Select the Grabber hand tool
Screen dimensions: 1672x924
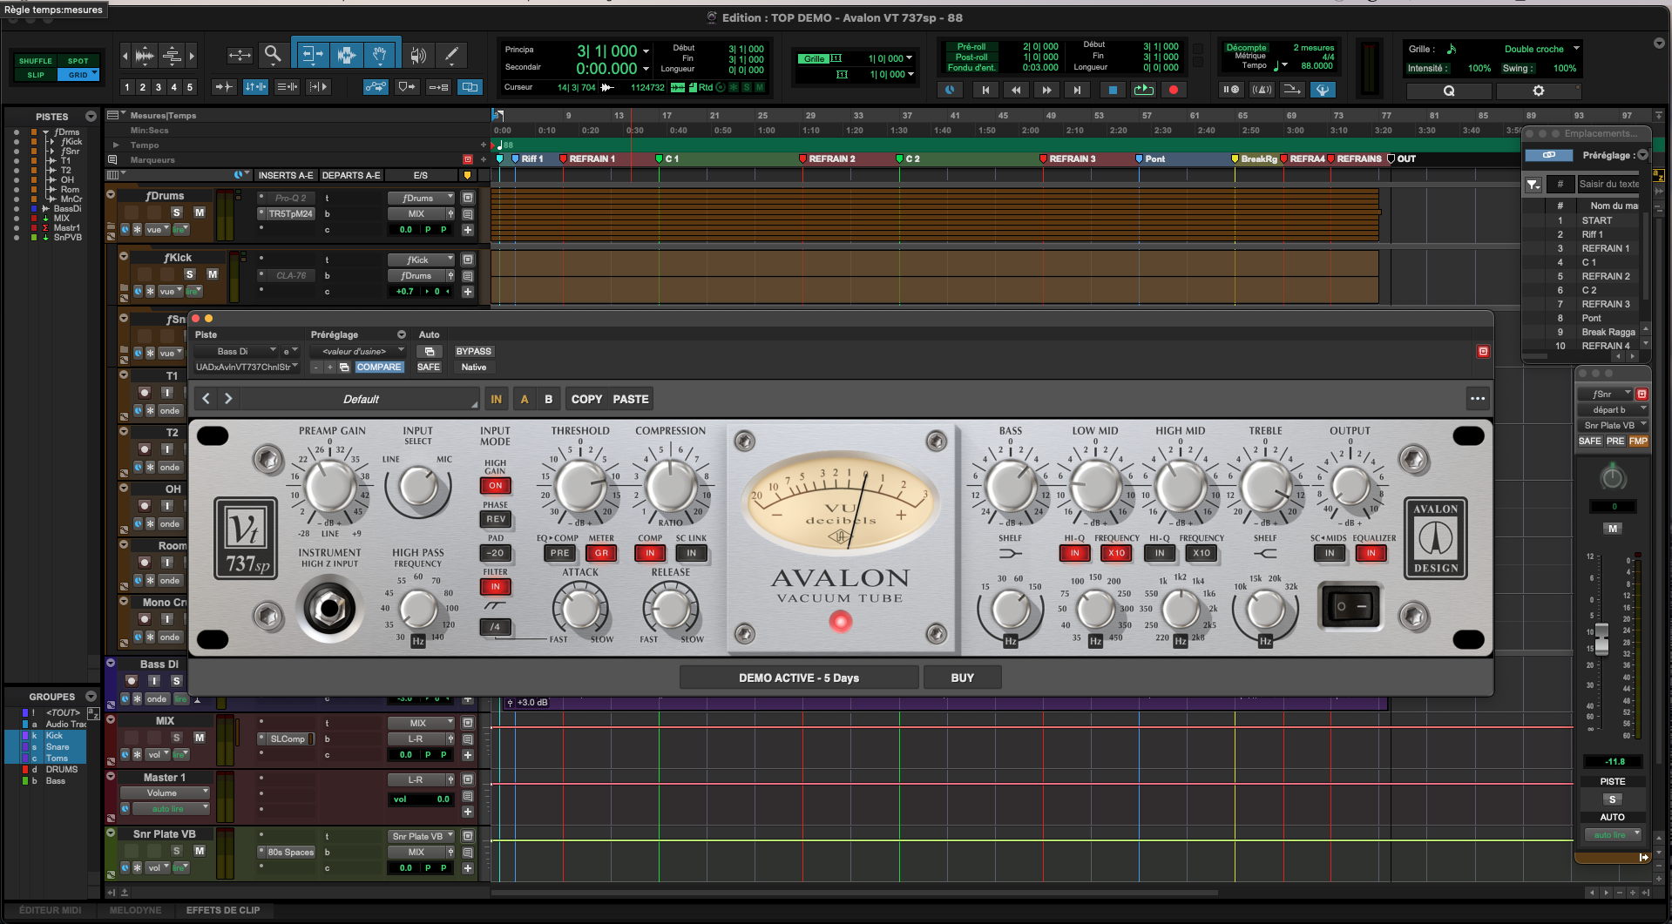(x=381, y=55)
